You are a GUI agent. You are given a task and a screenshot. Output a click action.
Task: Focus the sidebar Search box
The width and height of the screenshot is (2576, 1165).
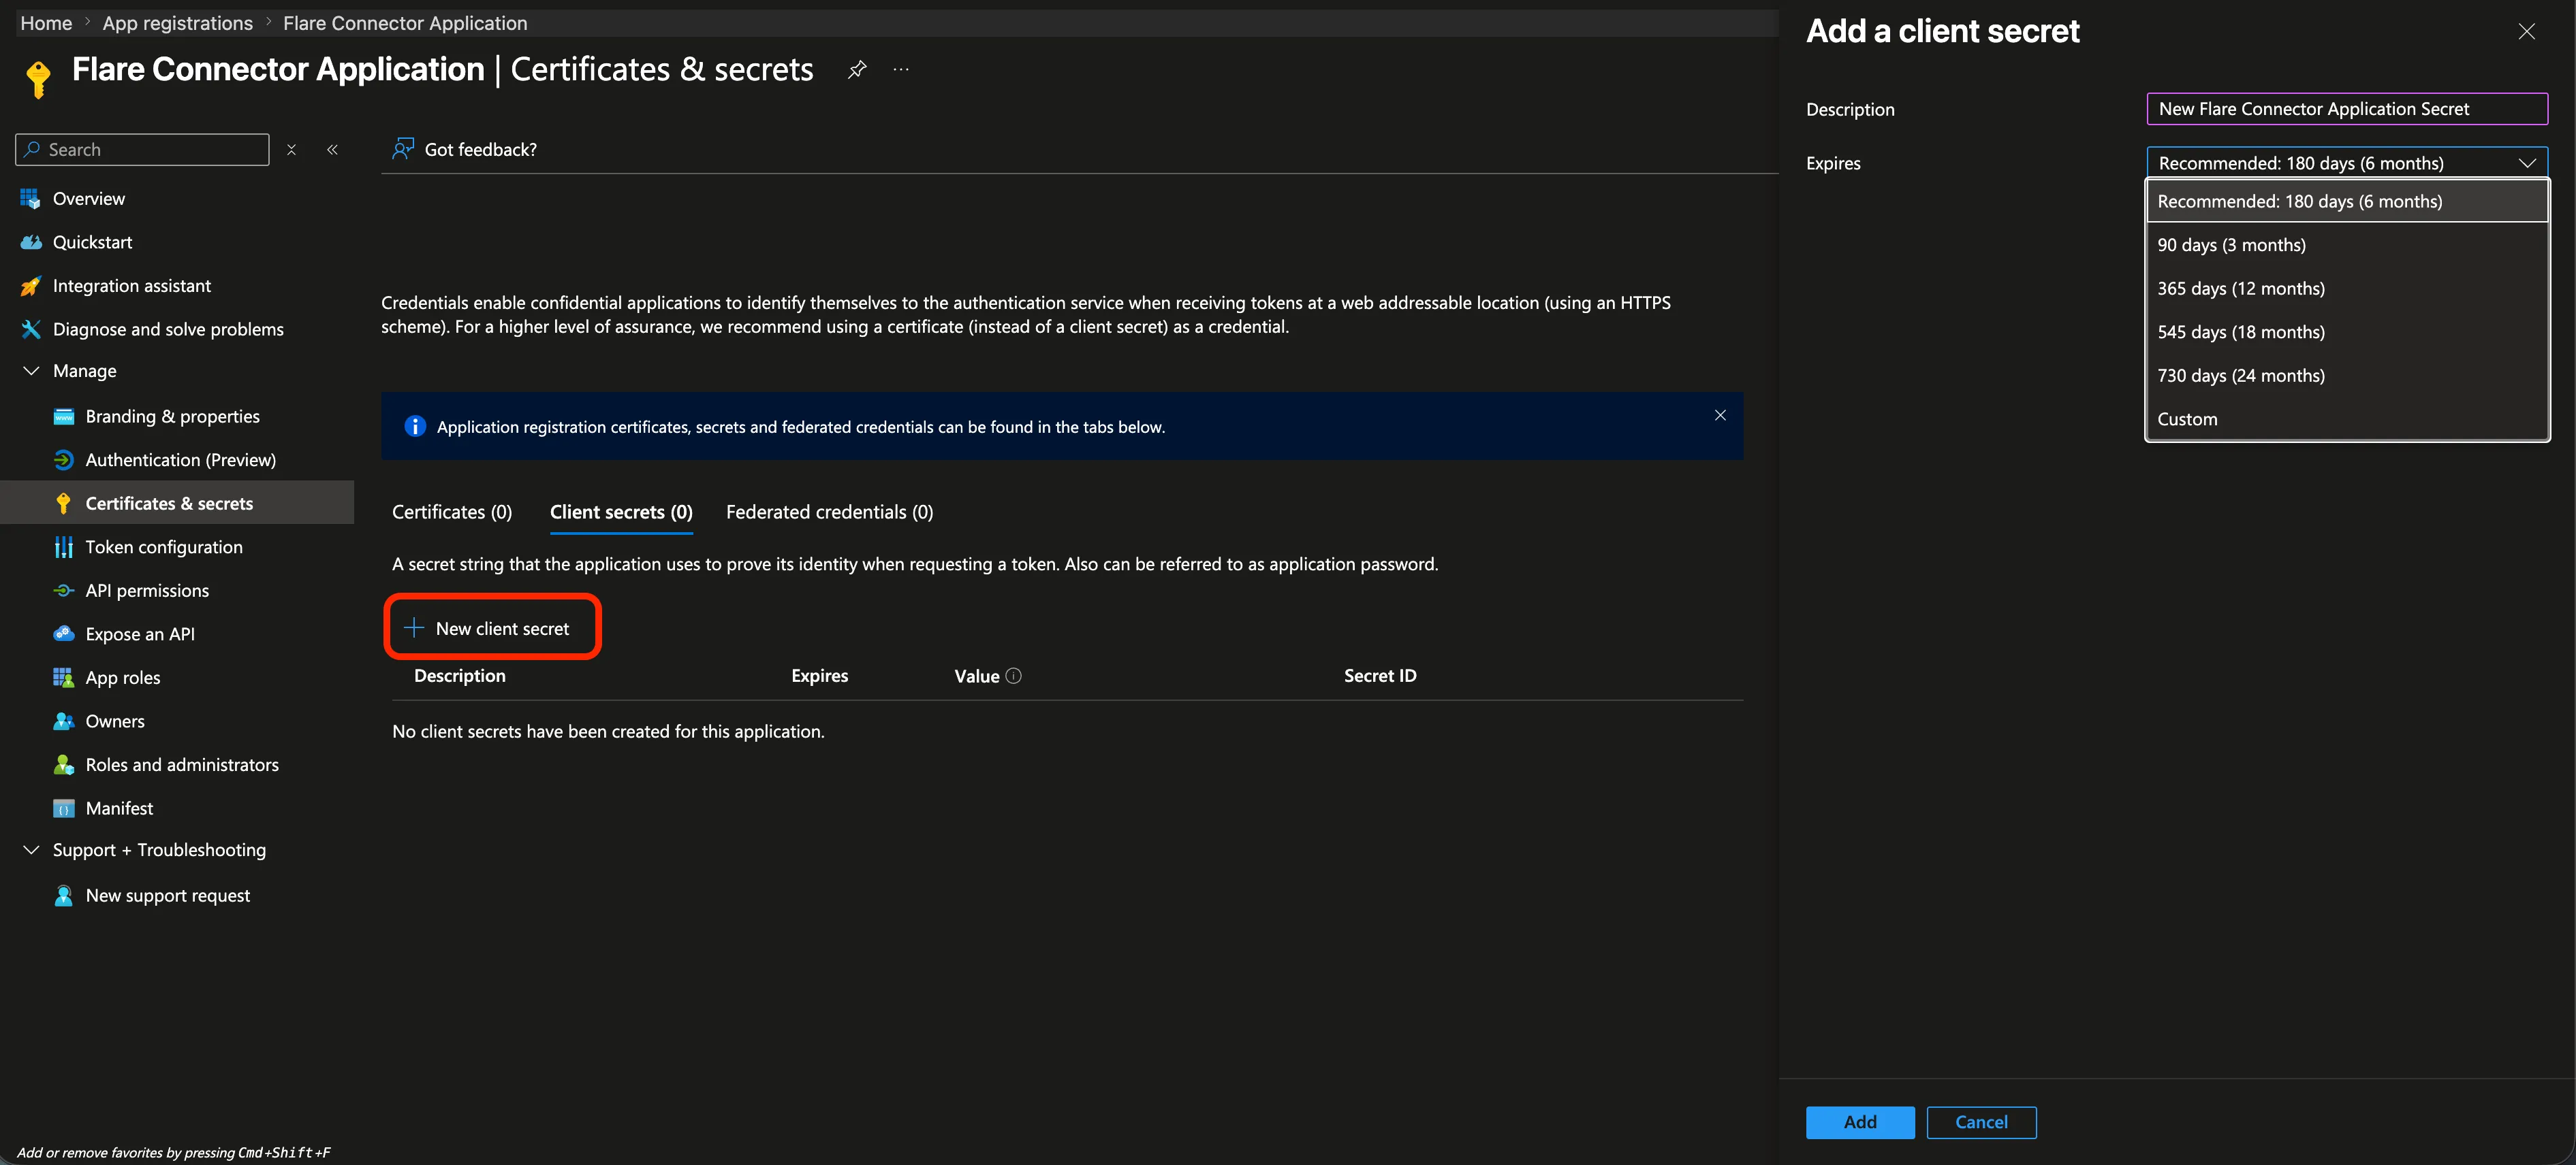(x=142, y=150)
